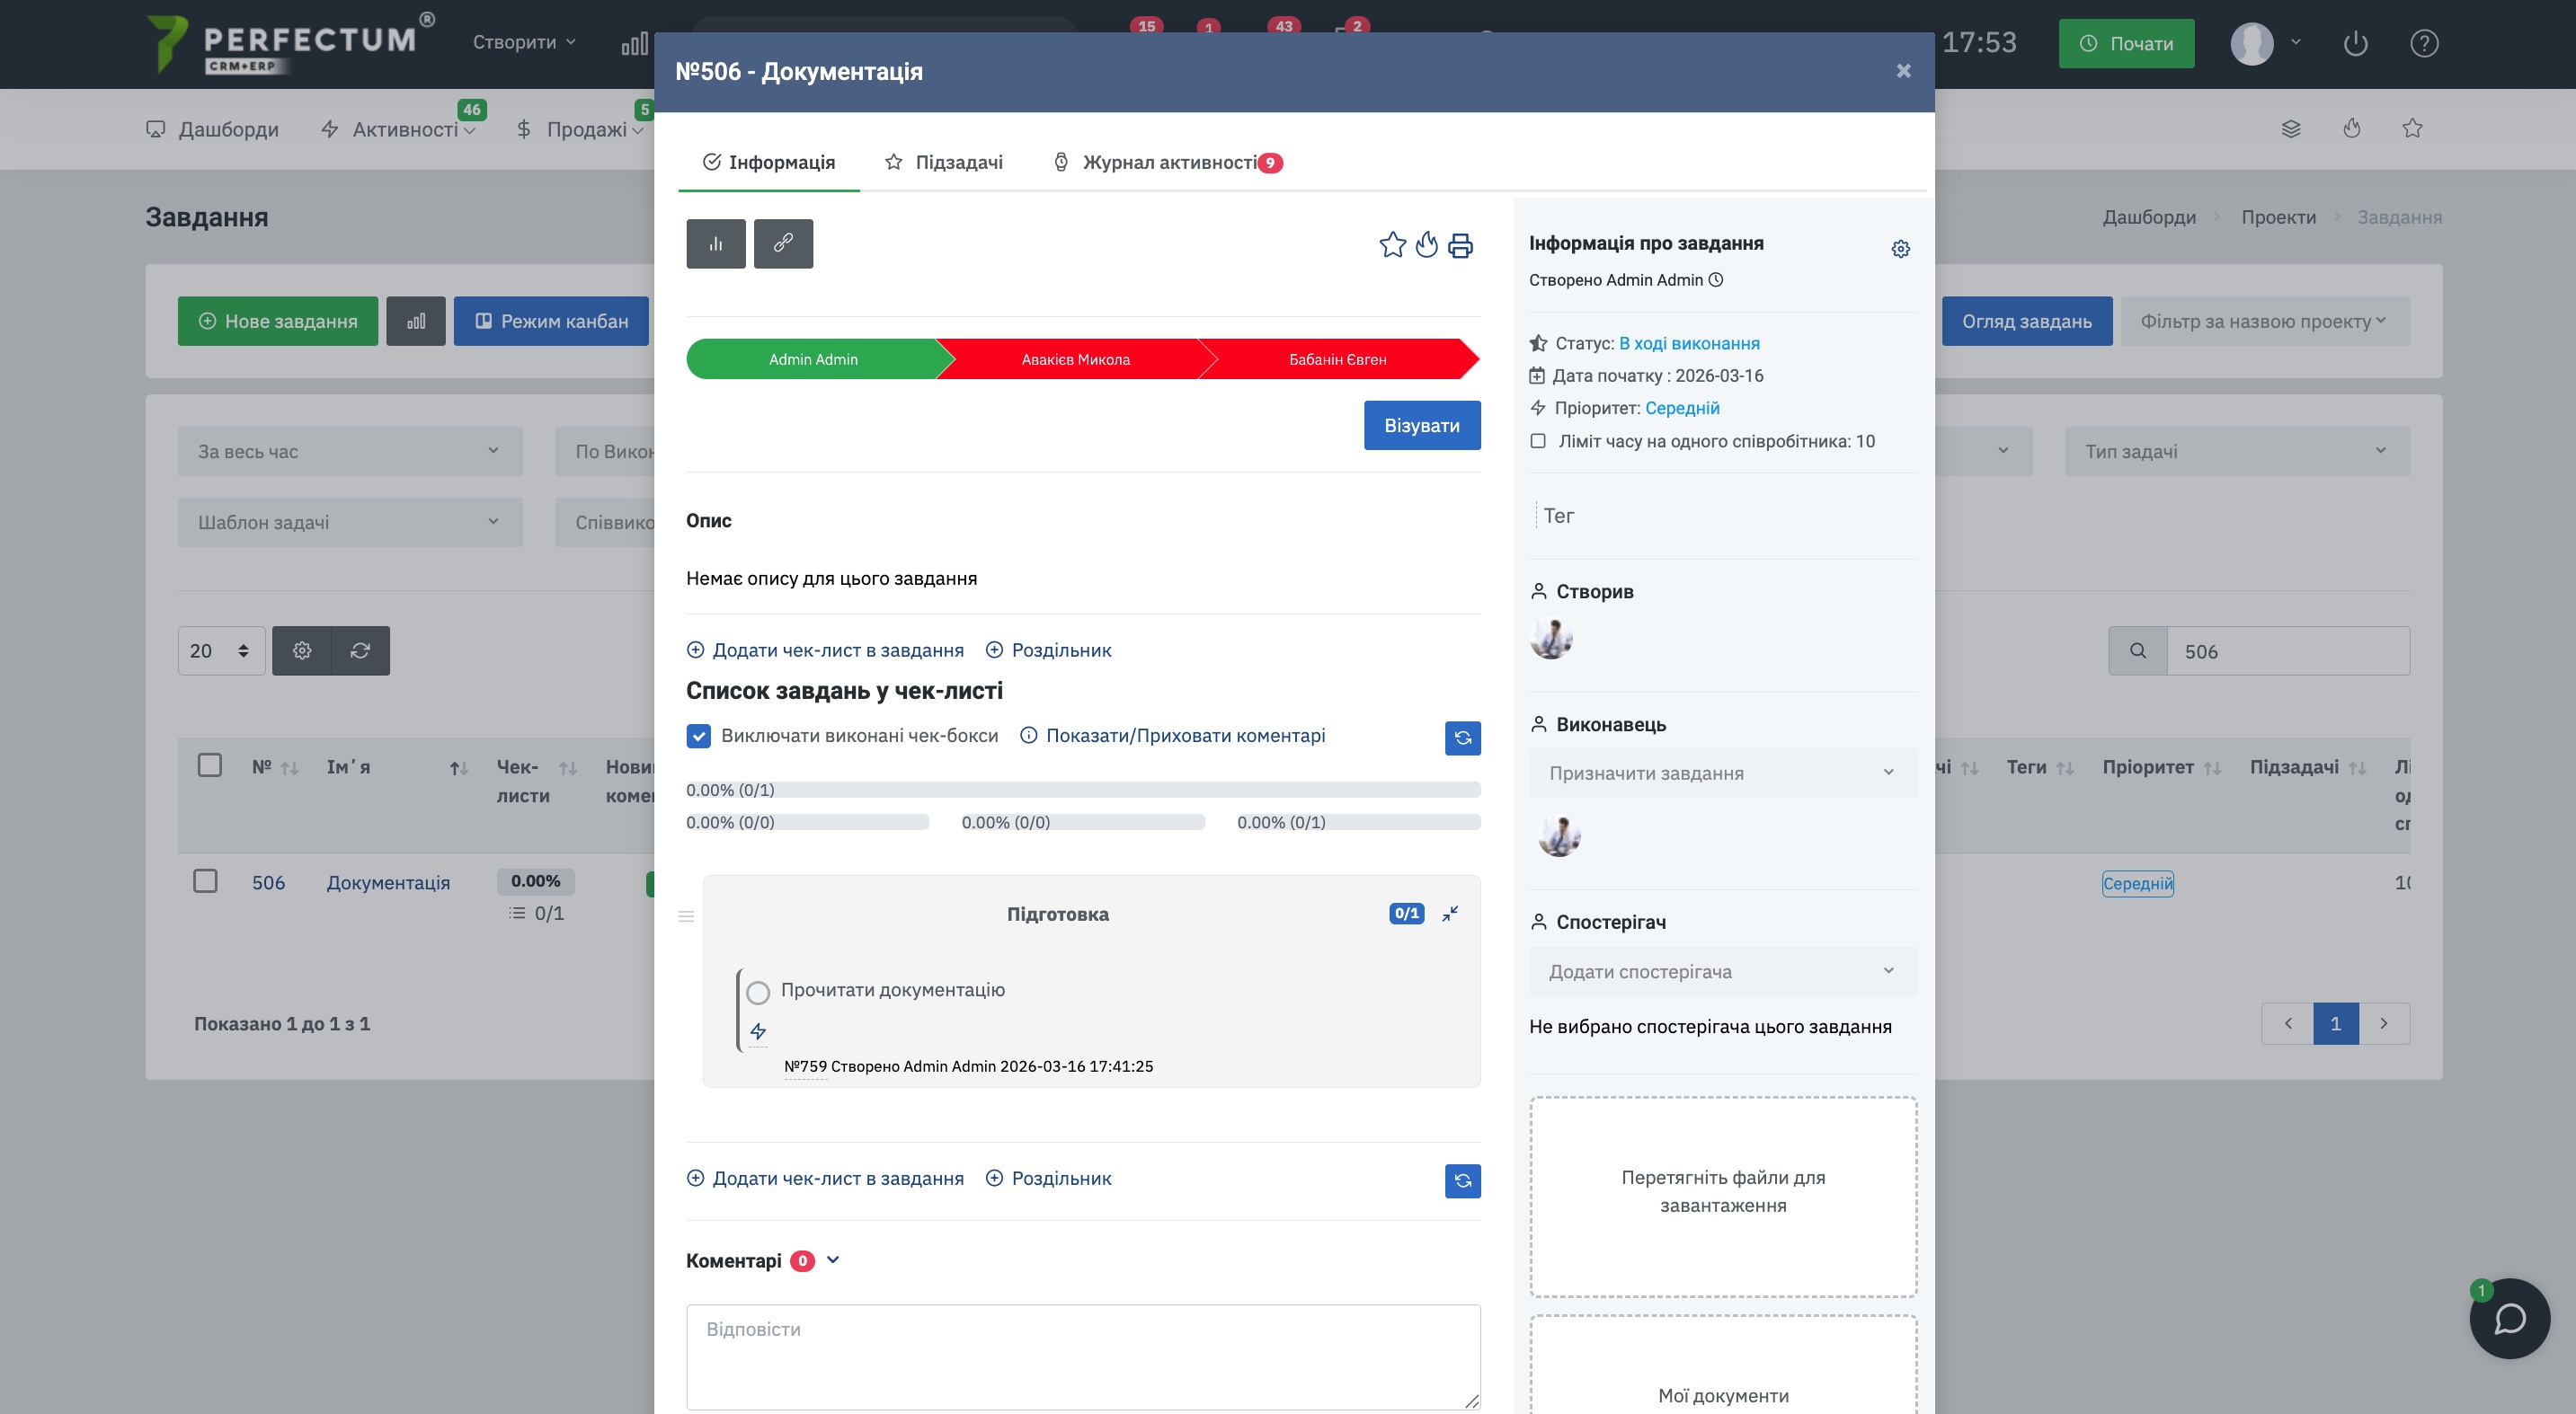The image size is (2576, 1414).
Task: Uncheck 'Виключати виконані чек-бокси' checkbox
Action: click(x=699, y=736)
